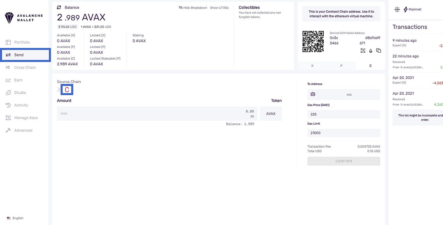
Task: Click the Send arrows icon
Action: click(x=8, y=55)
